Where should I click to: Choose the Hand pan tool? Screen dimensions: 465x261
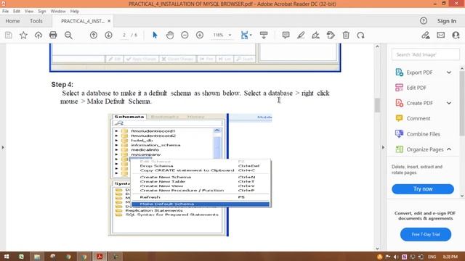[169, 36]
